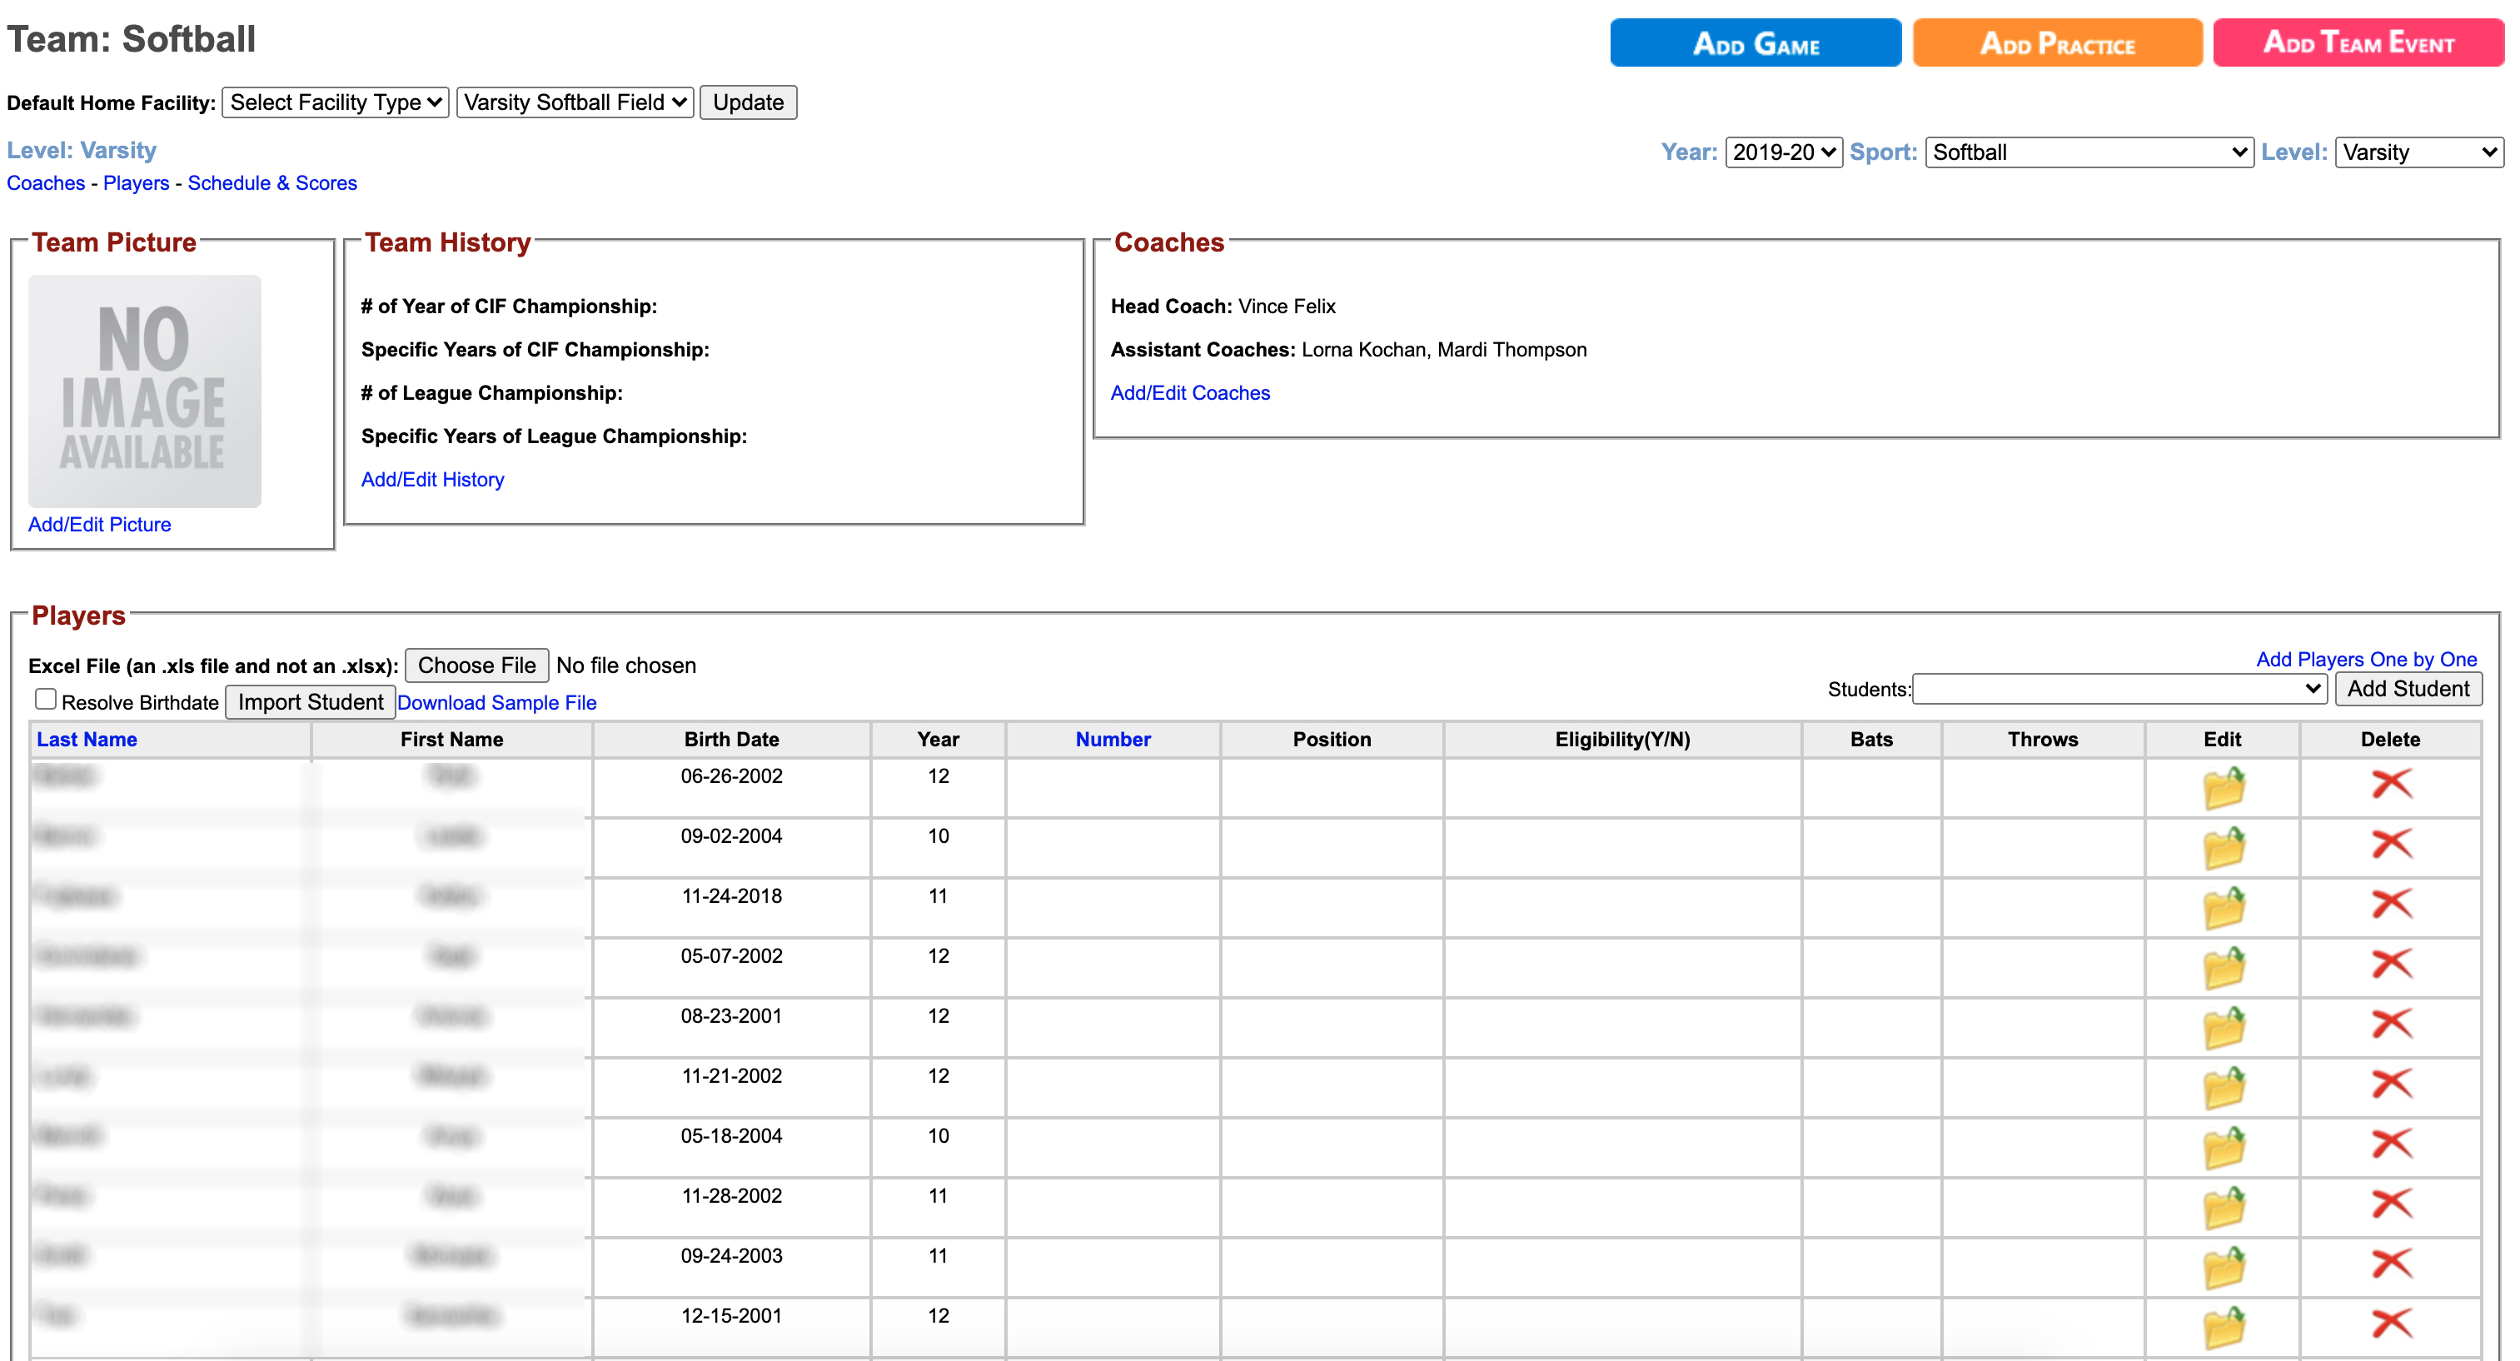Edit the player born 09-24-2003
Image resolution: width=2520 pixels, height=1361 pixels.
pyautogui.click(x=2223, y=1268)
